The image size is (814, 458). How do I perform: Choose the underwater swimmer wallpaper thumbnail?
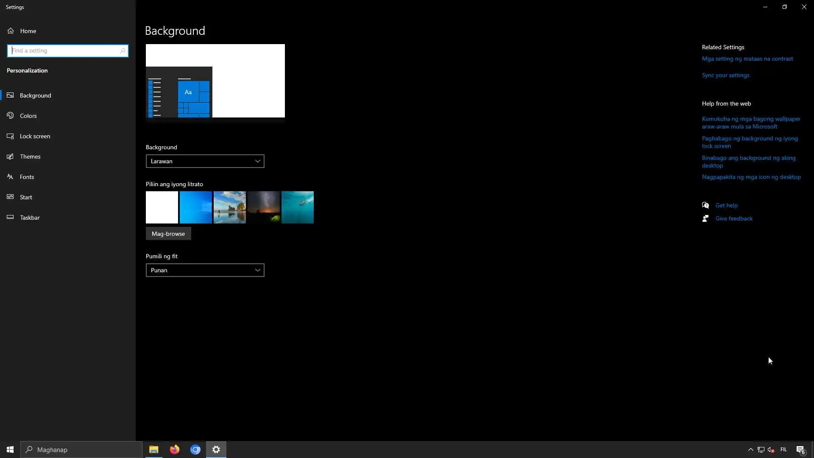[x=298, y=207]
